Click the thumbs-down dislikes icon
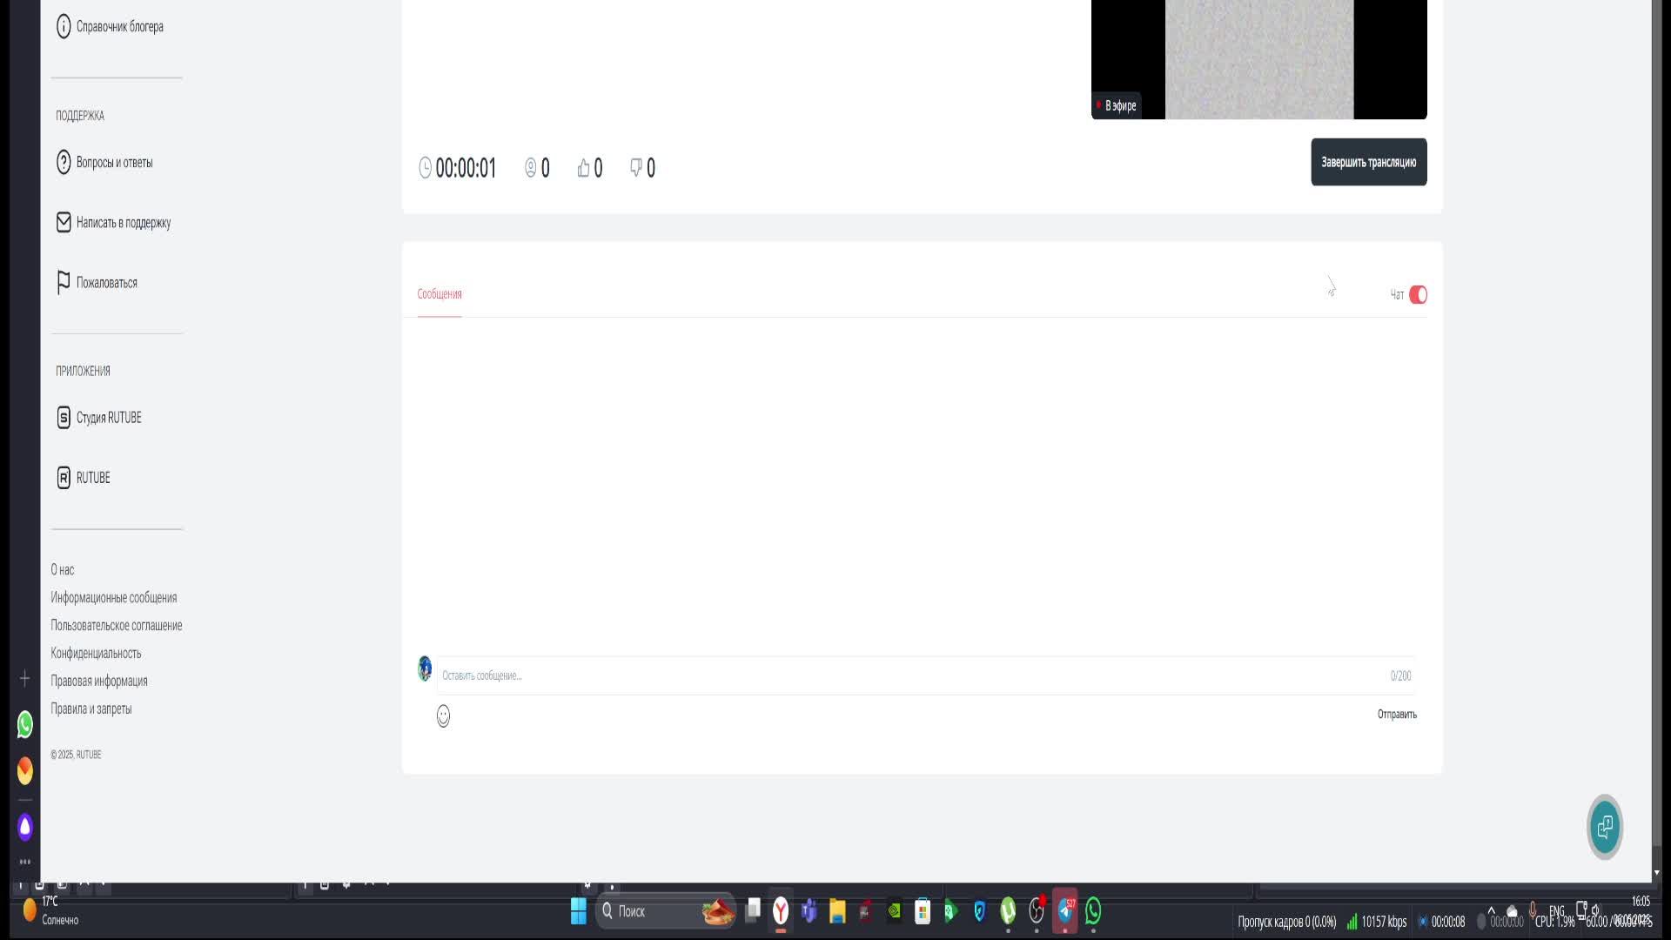The image size is (1671, 940). 636,167
